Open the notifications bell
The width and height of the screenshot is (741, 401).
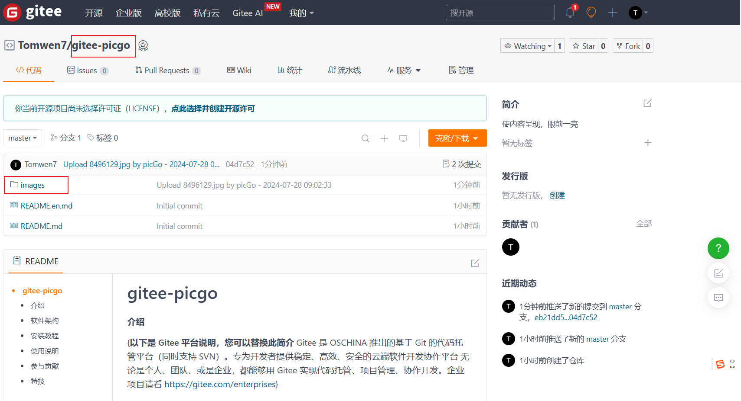(x=570, y=13)
